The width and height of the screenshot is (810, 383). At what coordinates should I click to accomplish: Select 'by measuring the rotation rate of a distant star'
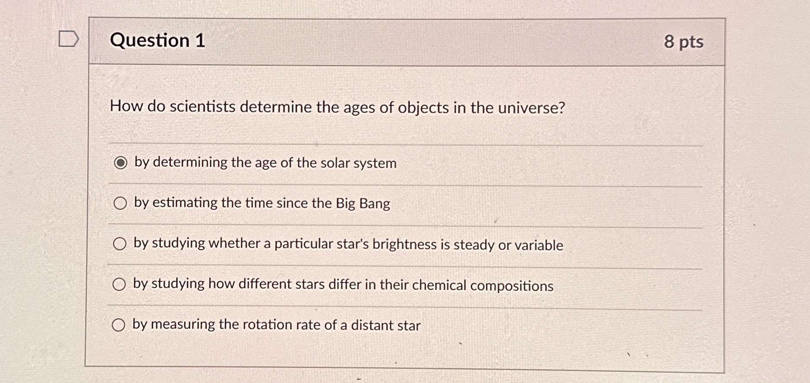[x=120, y=325]
